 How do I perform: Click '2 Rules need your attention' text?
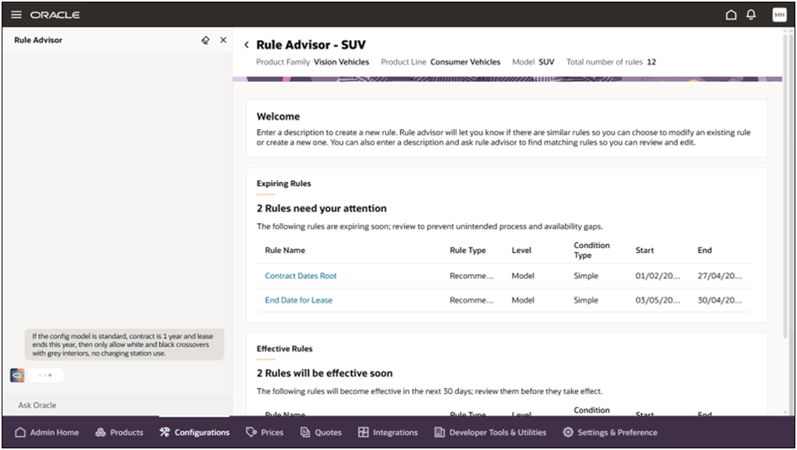(x=322, y=208)
